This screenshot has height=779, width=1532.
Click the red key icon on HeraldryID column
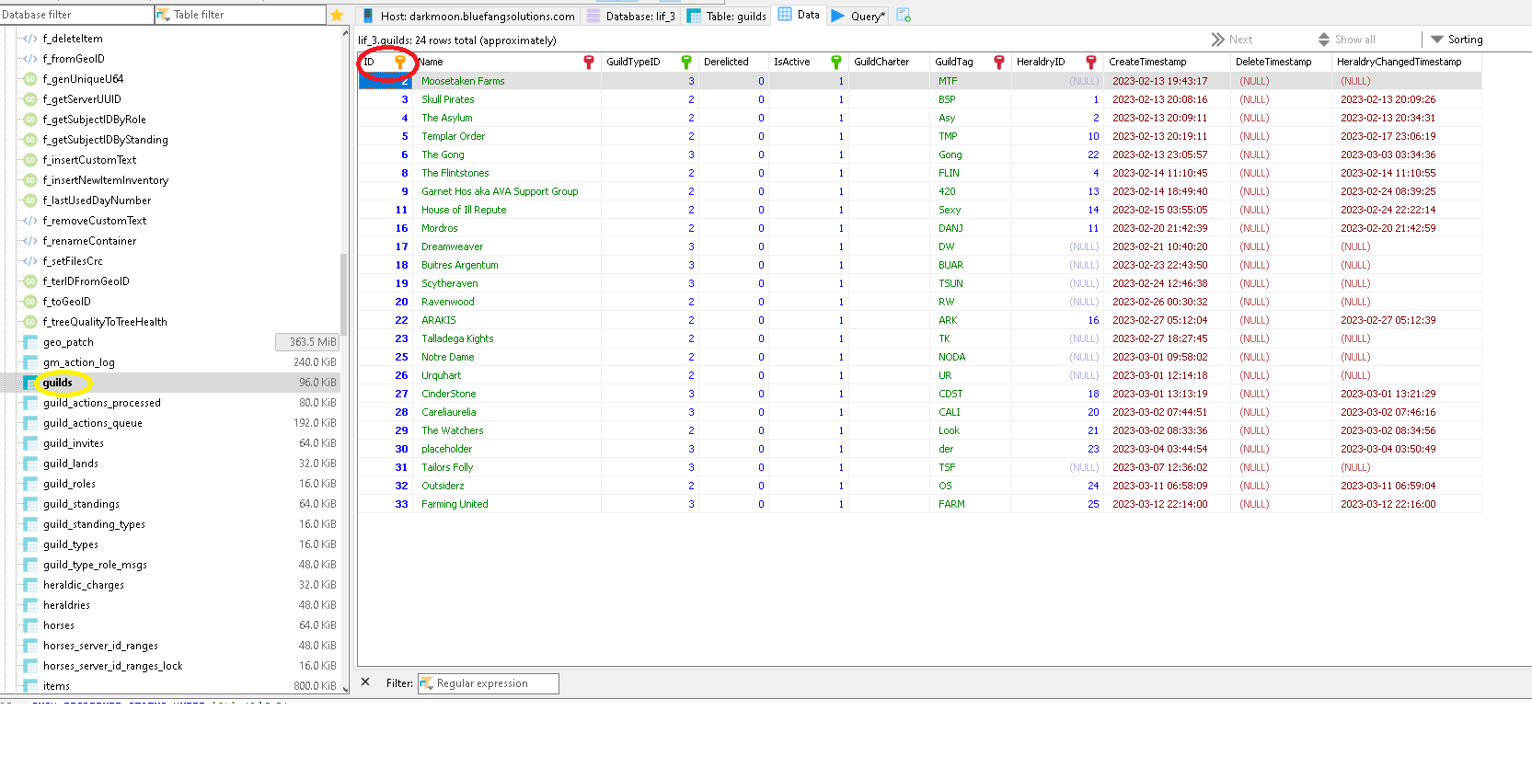[x=1090, y=62]
